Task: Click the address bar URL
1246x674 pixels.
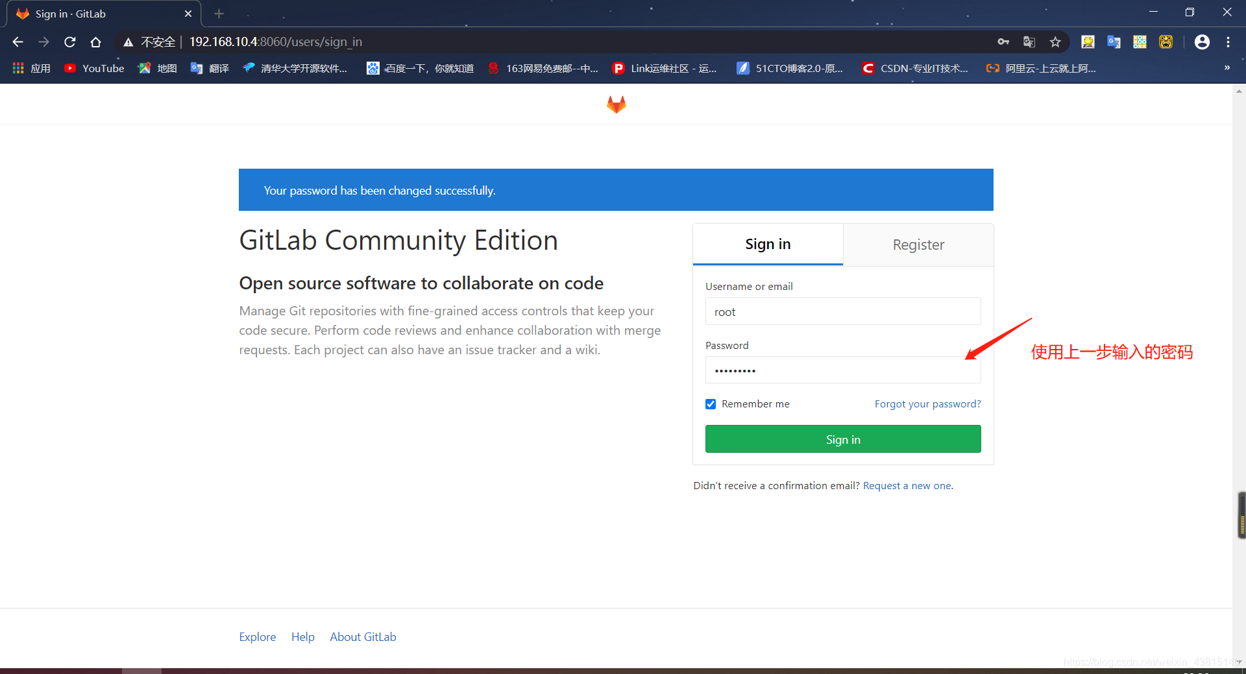Action: (275, 42)
